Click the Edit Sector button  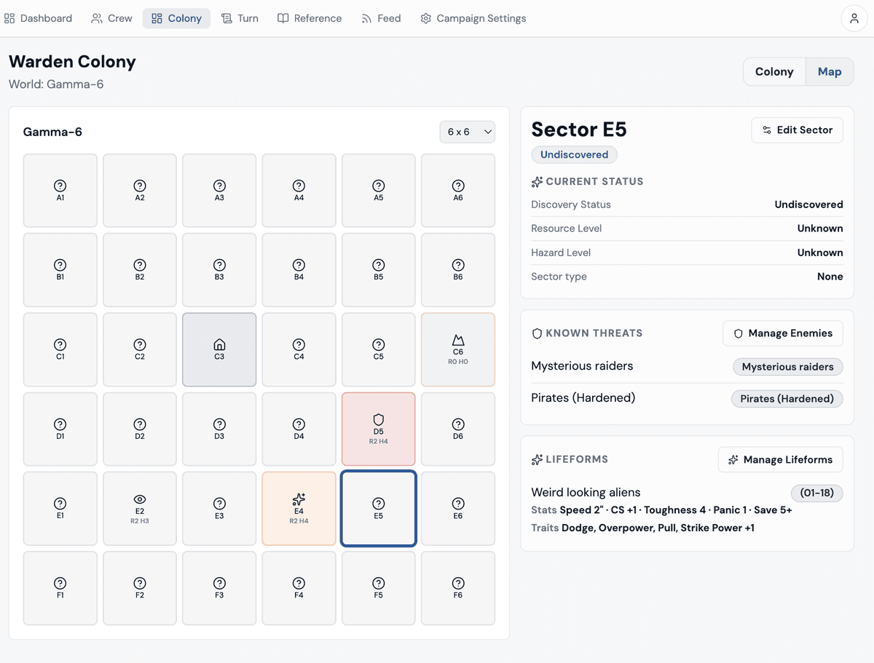[798, 130]
